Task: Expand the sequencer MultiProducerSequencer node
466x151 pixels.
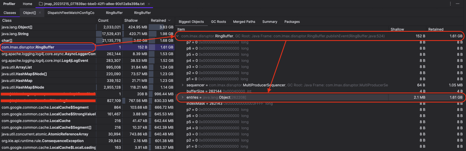Action: (x=183, y=85)
